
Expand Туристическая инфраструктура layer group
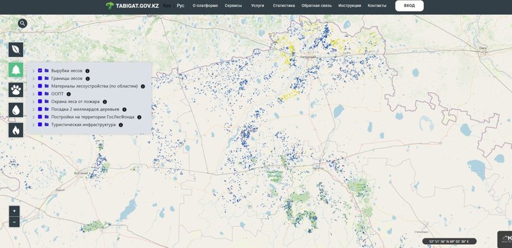(33, 125)
